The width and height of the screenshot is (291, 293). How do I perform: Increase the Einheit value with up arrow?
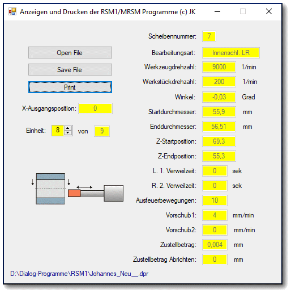pos(68,128)
